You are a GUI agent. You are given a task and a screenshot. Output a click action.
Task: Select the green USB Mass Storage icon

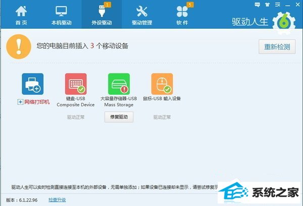pyautogui.click(x=119, y=84)
